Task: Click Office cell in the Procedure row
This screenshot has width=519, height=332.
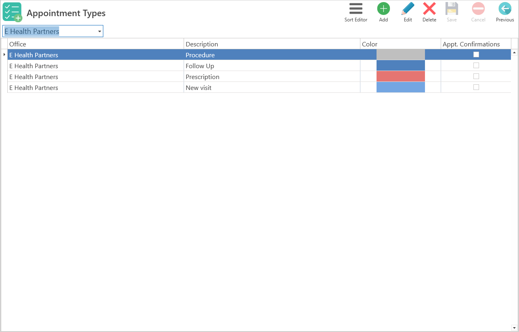Action: coord(96,55)
